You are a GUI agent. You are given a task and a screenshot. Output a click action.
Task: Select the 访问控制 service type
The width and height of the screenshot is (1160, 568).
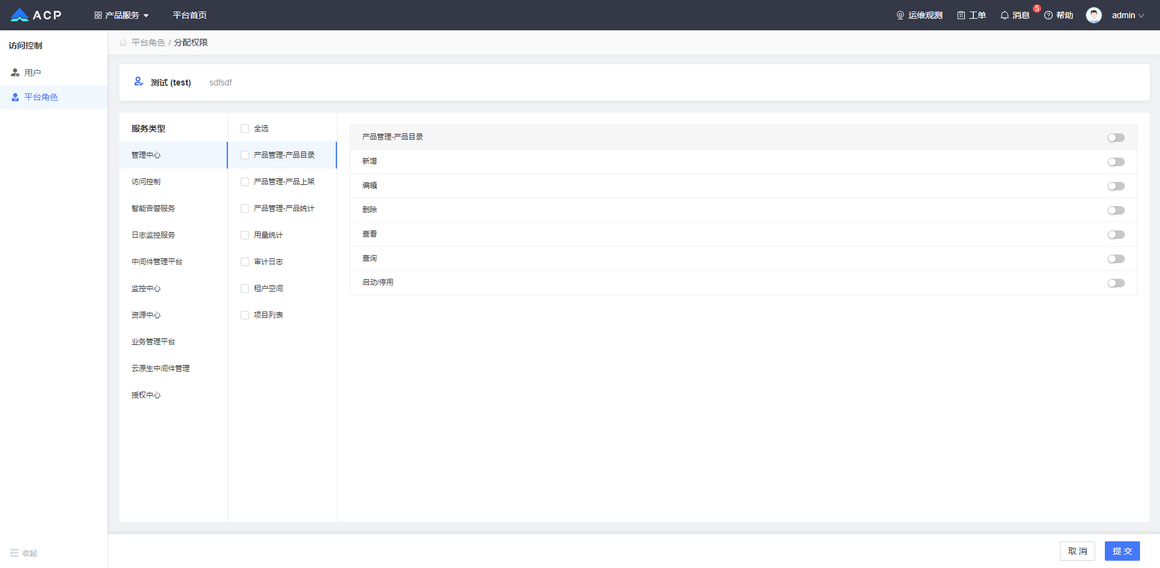173,182
